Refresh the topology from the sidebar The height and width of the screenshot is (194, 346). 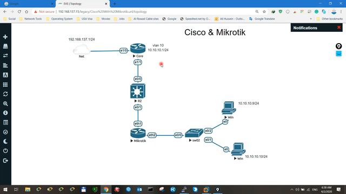5,94
